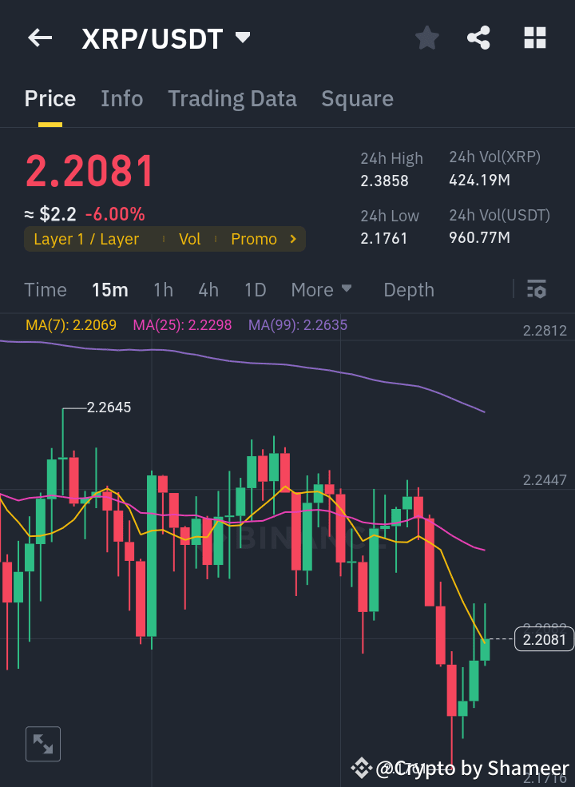Open the Layer 1 / Layer tag

[85, 238]
